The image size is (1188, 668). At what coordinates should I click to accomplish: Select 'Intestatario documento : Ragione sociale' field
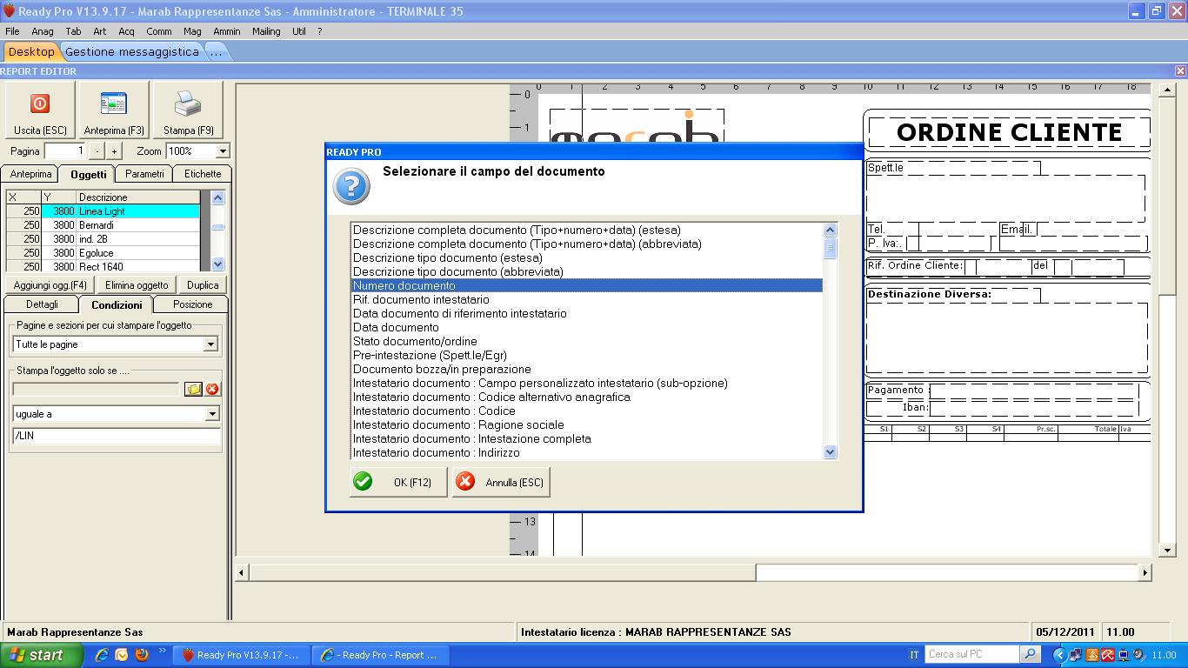click(586, 425)
